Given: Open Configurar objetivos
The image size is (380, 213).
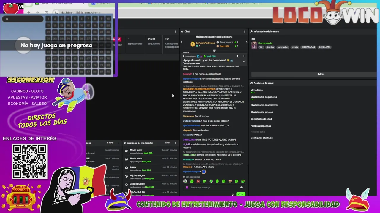Looking at the screenshot, I should [x=262, y=138].
